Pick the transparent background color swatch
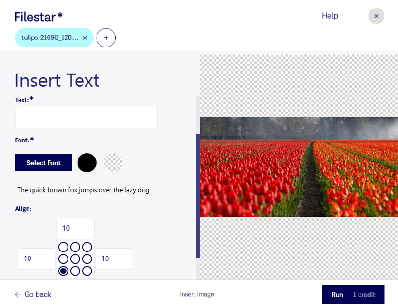Screen dimensions: 398x307 [x=113, y=163]
